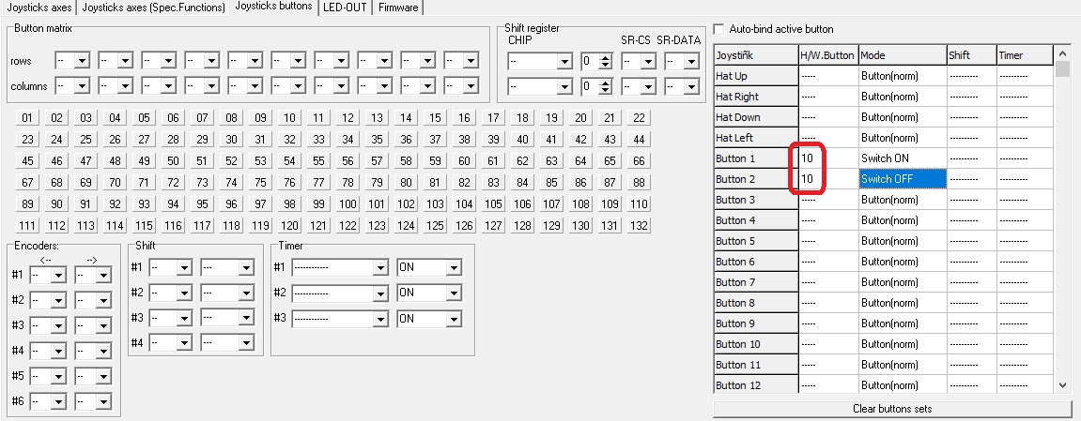Viewport: 1081px width, 421px height.
Task: Click Button 5 mode cell
Action: 903,241
